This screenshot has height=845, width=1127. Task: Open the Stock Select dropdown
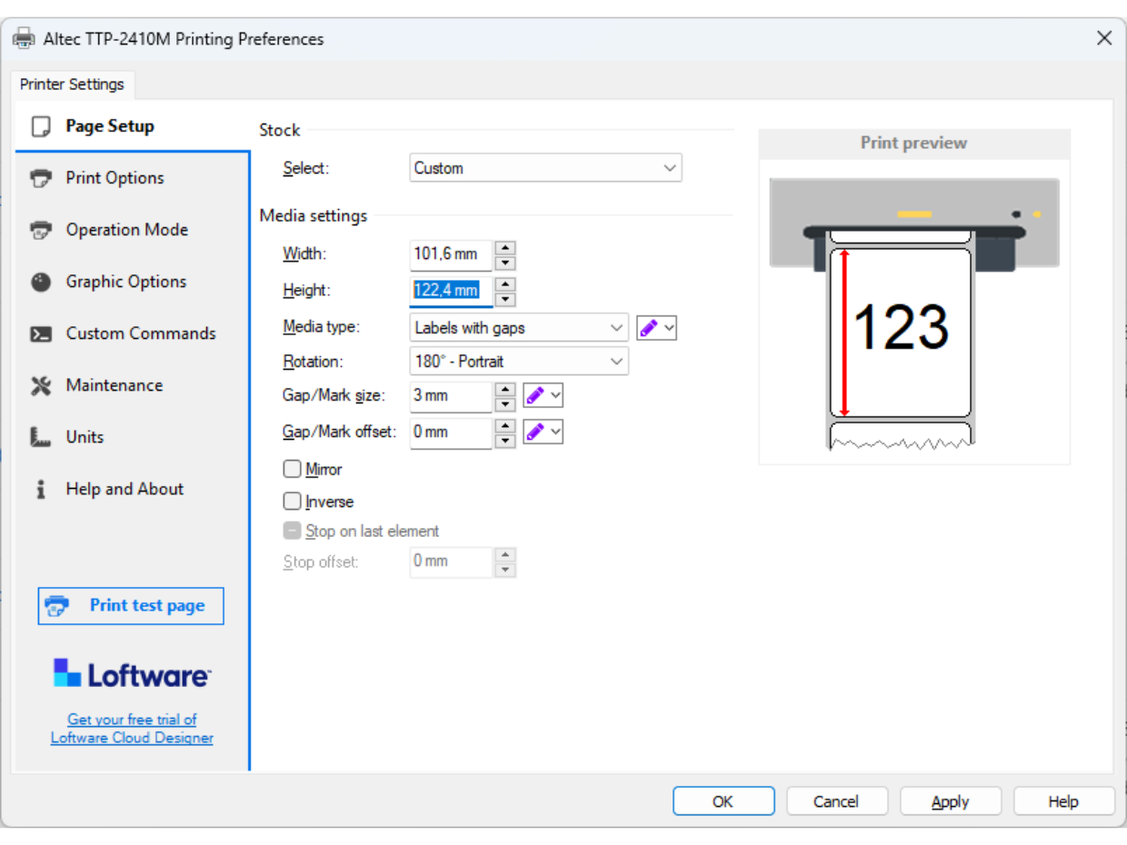click(545, 168)
